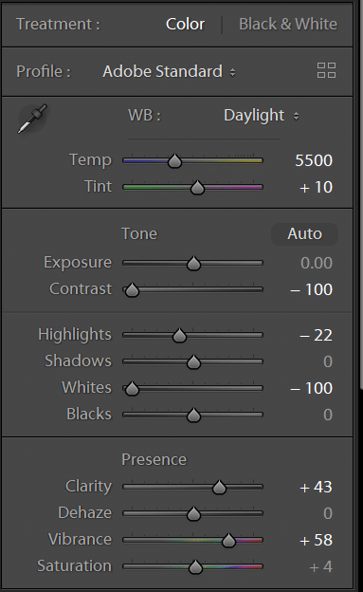
Task: Click the Temp value field 5500
Action: 314,161
